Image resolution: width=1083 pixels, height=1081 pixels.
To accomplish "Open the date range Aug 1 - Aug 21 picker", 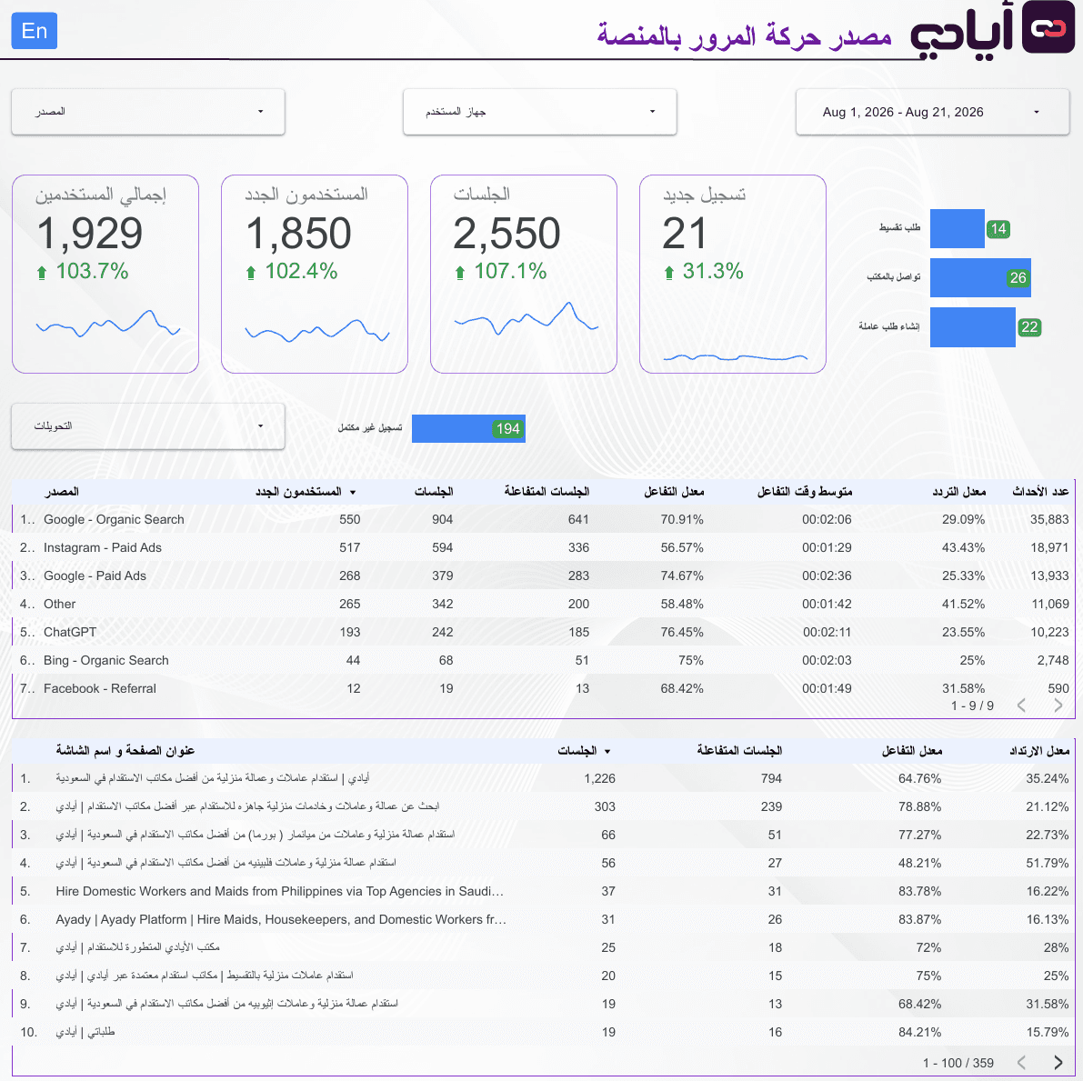I will point(932,111).
